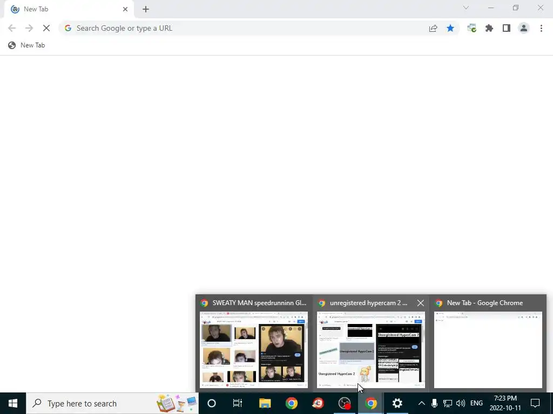Screen dimensions: 553x414
Task: Open the Extensions puzzle menu
Action: click(x=489, y=28)
